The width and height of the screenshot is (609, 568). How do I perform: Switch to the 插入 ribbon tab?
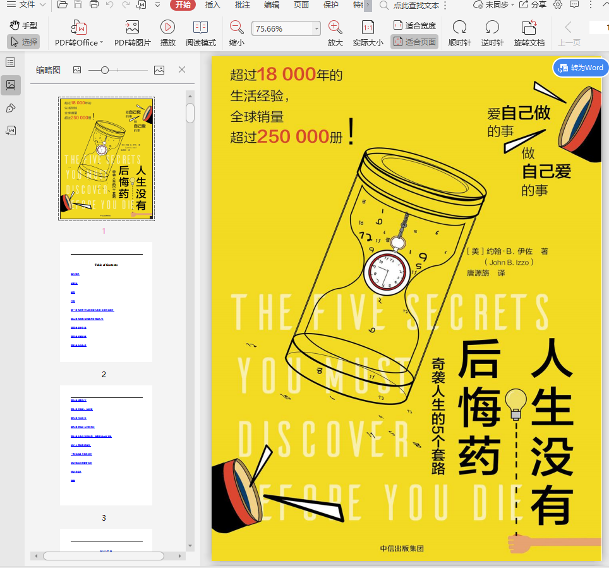pos(213,5)
